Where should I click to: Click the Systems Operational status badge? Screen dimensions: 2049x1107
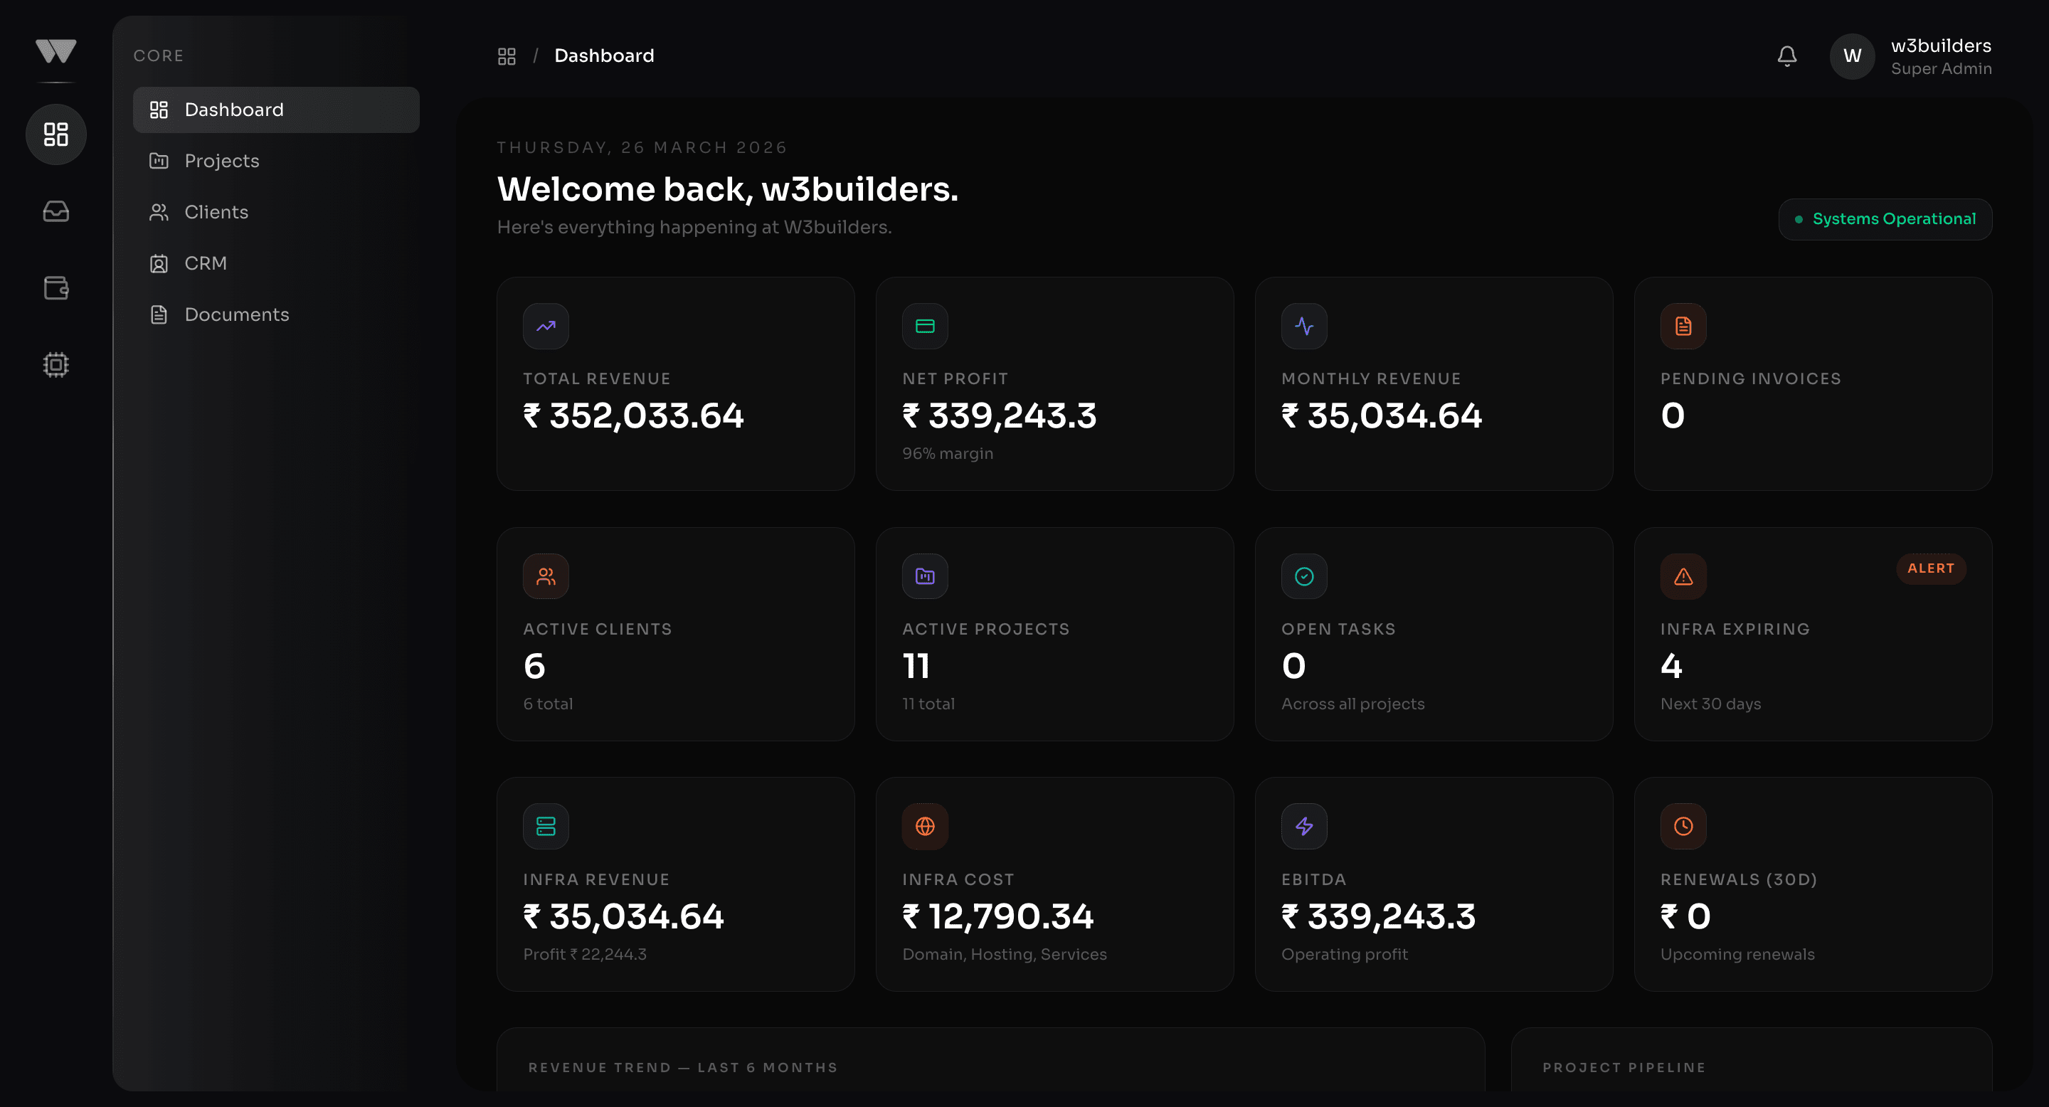point(1885,218)
